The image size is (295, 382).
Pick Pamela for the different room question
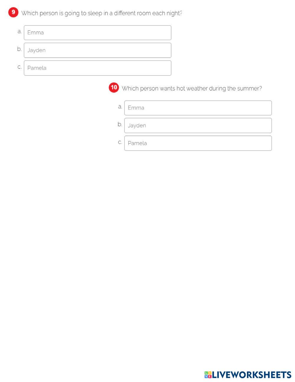(97, 68)
